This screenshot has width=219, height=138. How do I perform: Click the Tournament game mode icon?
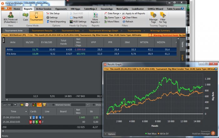point(36,17)
